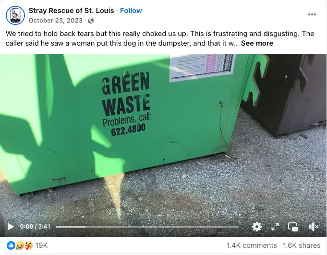327x255 pixels.
Task: Click the Like reaction icon
Action: pos(11,245)
